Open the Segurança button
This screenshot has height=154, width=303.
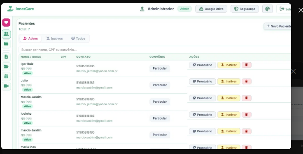click(x=245, y=9)
